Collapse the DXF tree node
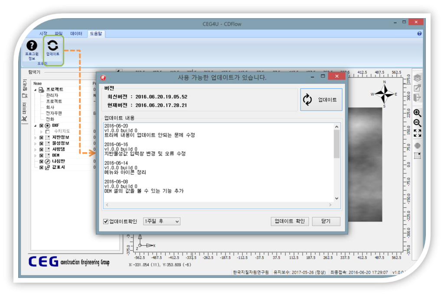Image resolution: width=444 pixels, height=296 pixels. pyautogui.click(x=36, y=125)
